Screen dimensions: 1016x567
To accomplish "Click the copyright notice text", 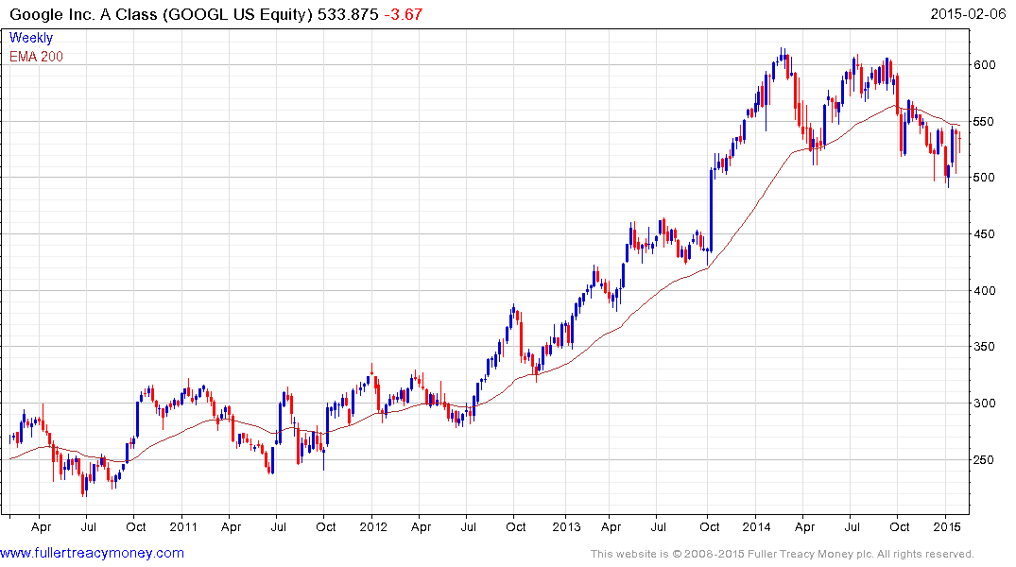I will pyautogui.click(x=783, y=554).
